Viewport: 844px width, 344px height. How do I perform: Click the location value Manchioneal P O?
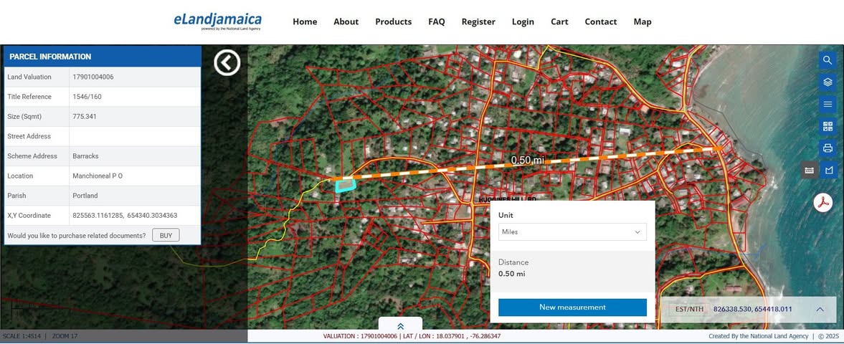pyautogui.click(x=98, y=176)
